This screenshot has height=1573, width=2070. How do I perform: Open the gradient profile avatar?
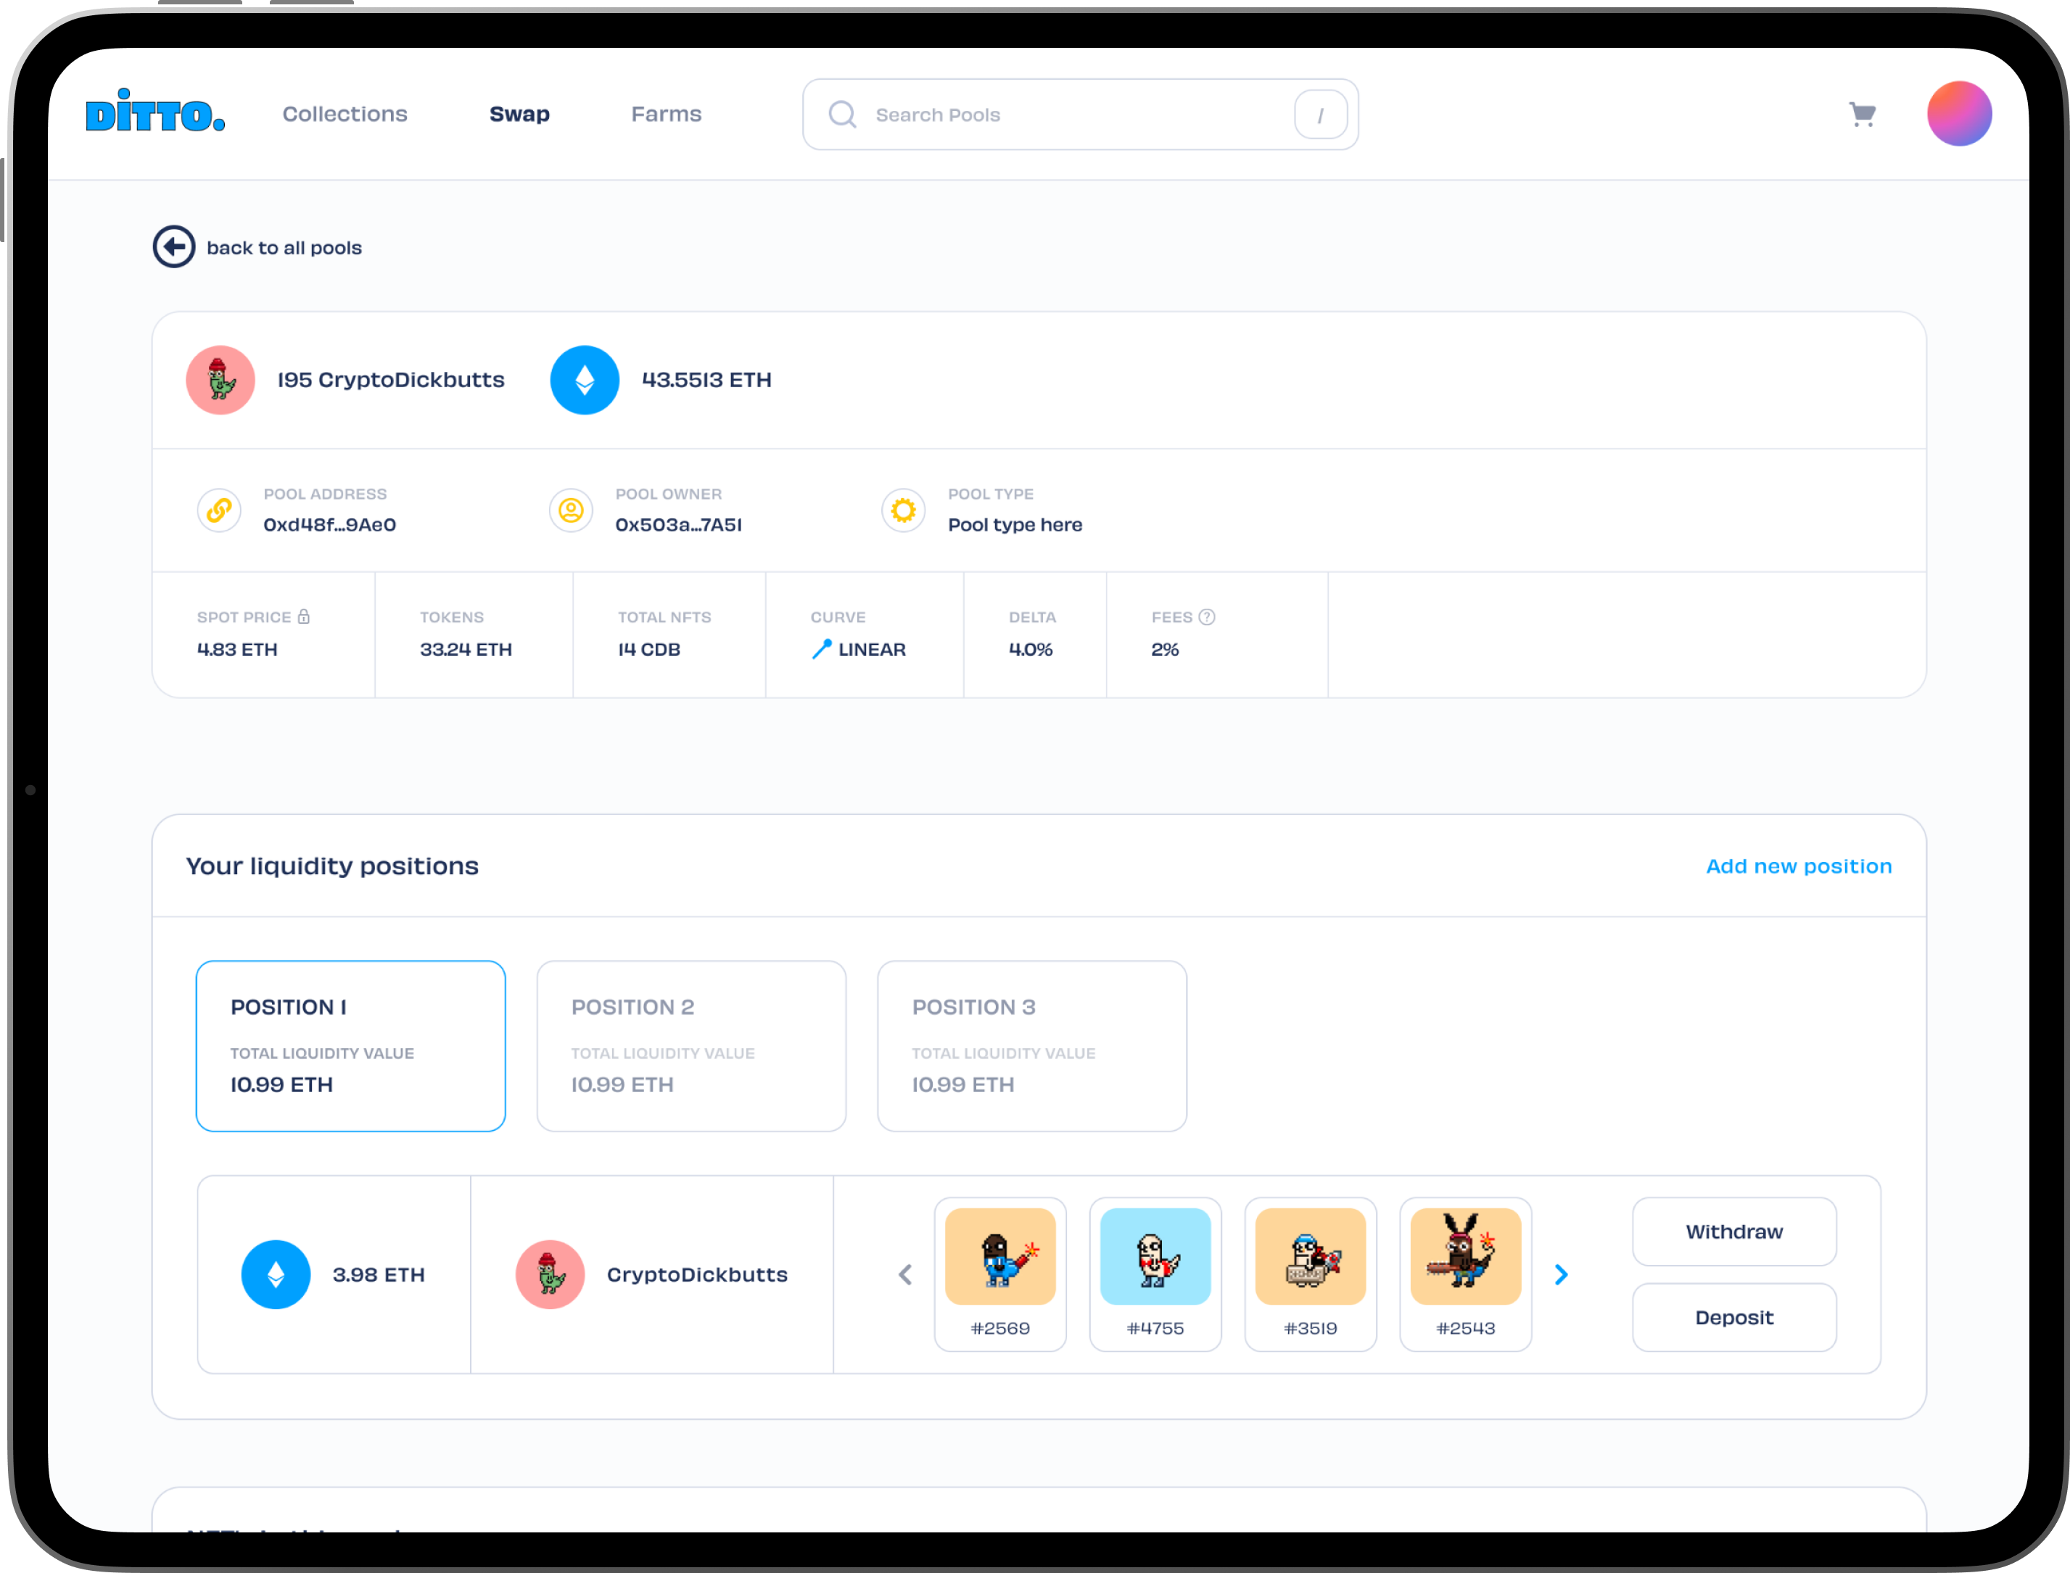coord(1958,115)
